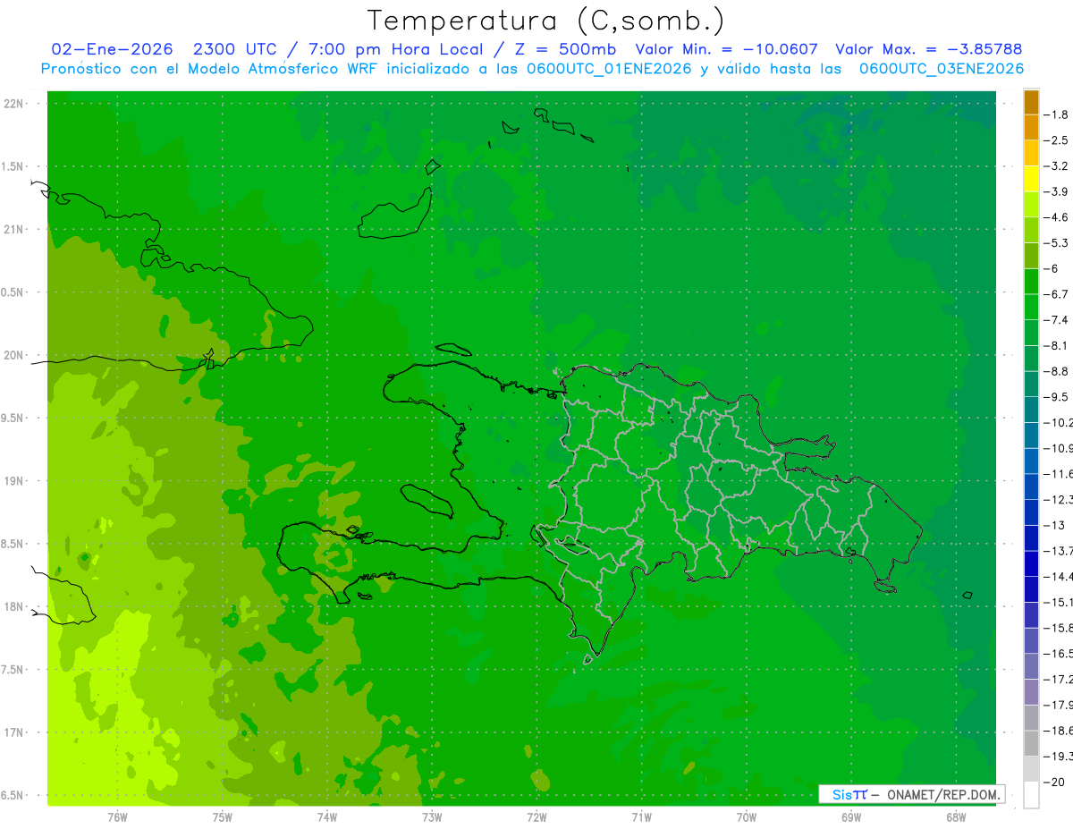Click the '8.5N' latitude label
The height and width of the screenshot is (829, 1073).
point(13,544)
